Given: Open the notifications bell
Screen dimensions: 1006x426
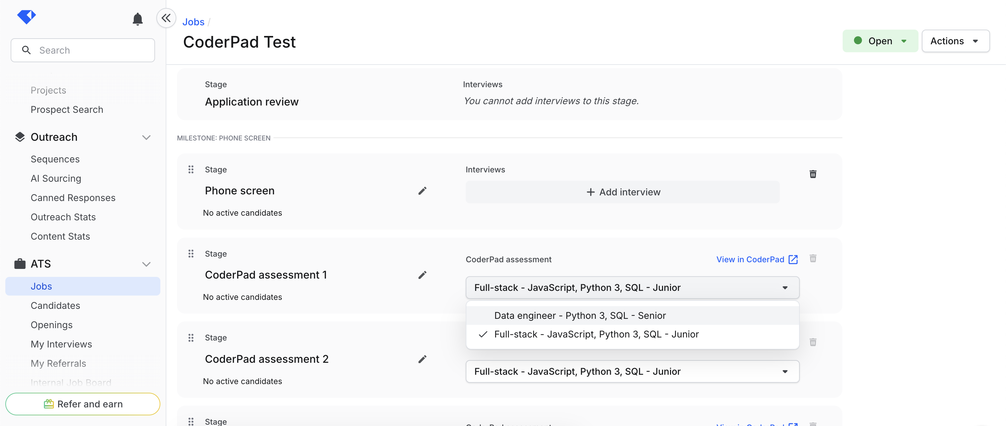Looking at the screenshot, I should (137, 18).
